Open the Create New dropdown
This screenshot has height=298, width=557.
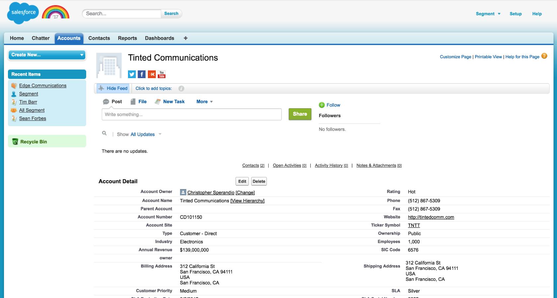pyautogui.click(x=47, y=55)
